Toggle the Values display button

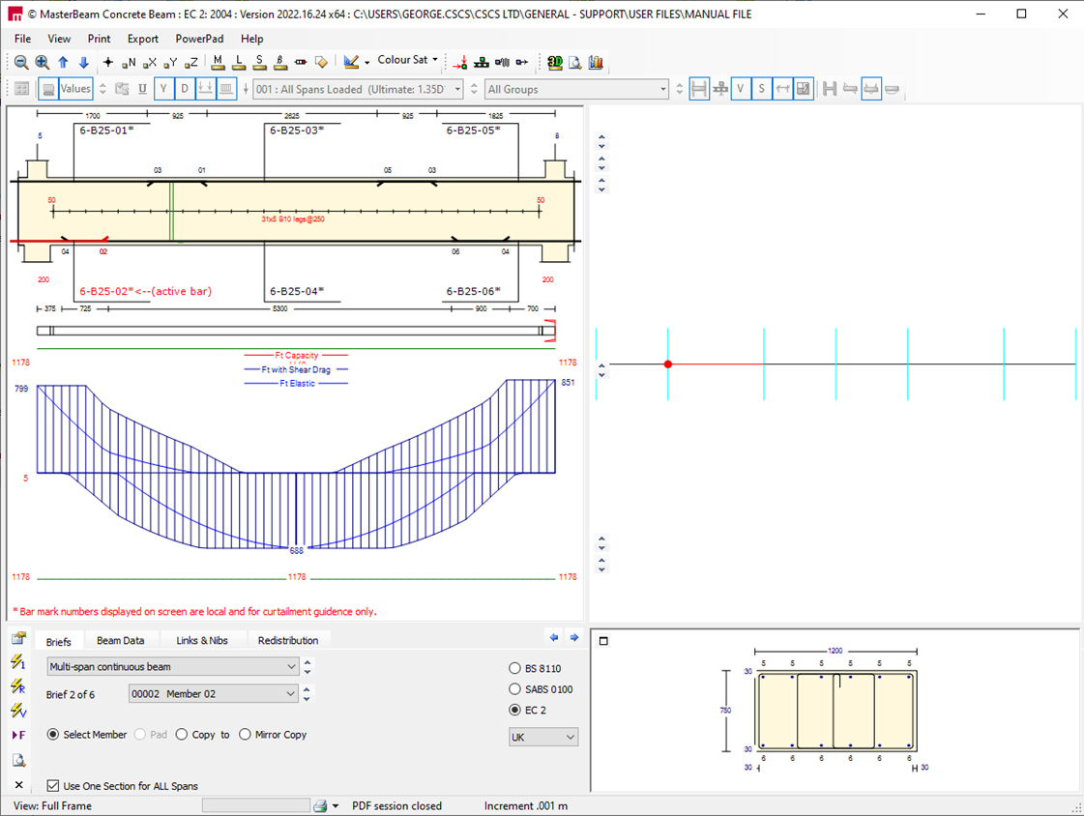[x=75, y=88]
